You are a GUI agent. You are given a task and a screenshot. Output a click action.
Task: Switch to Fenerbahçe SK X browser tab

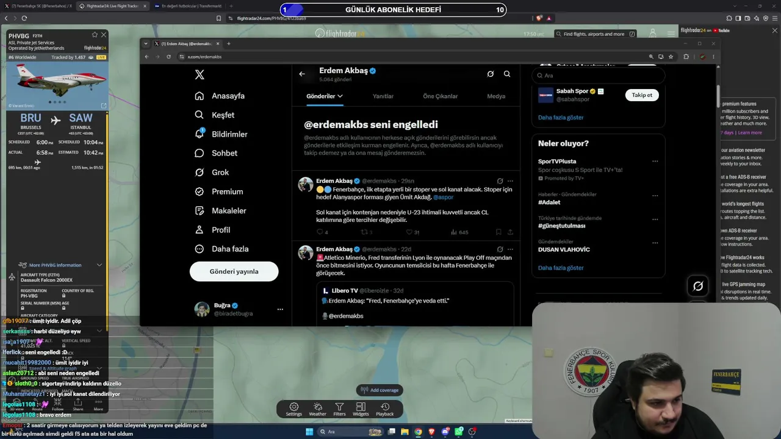(38, 6)
